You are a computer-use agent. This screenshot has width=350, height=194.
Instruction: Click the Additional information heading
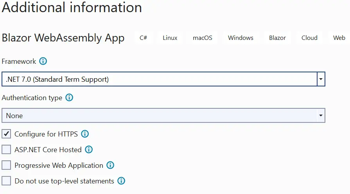(72, 7)
